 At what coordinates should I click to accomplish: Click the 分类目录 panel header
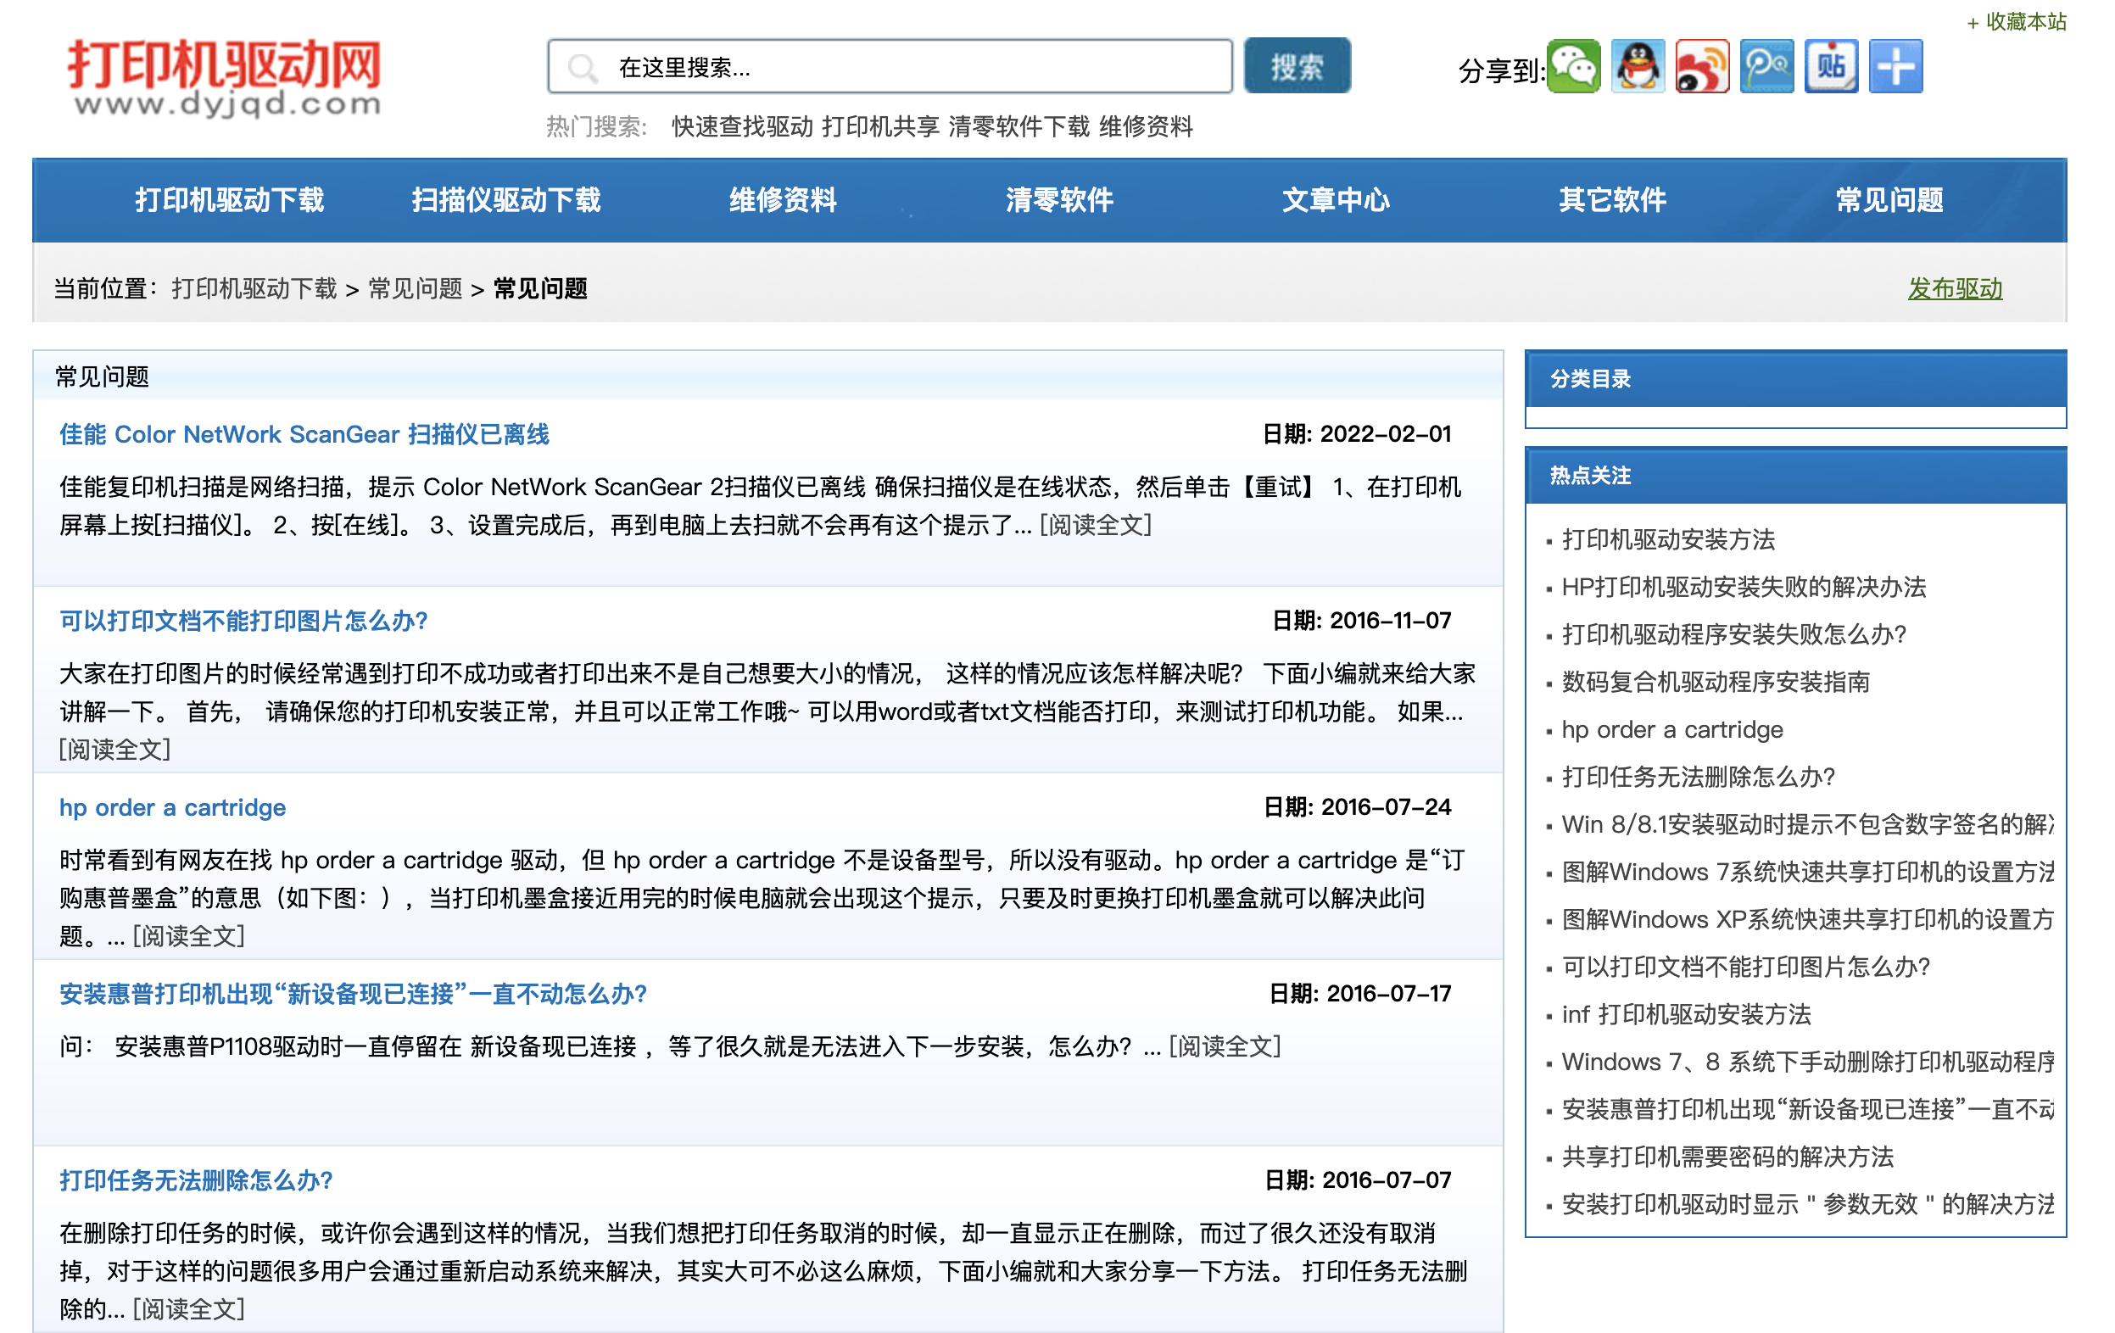(x=1795, y=379)
